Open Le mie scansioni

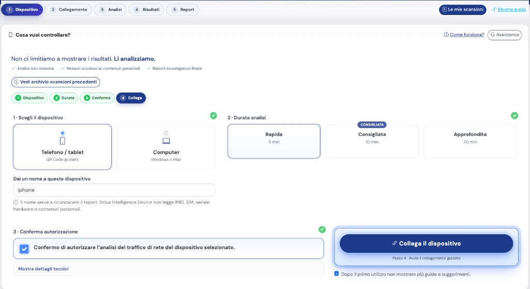[462, 9]
